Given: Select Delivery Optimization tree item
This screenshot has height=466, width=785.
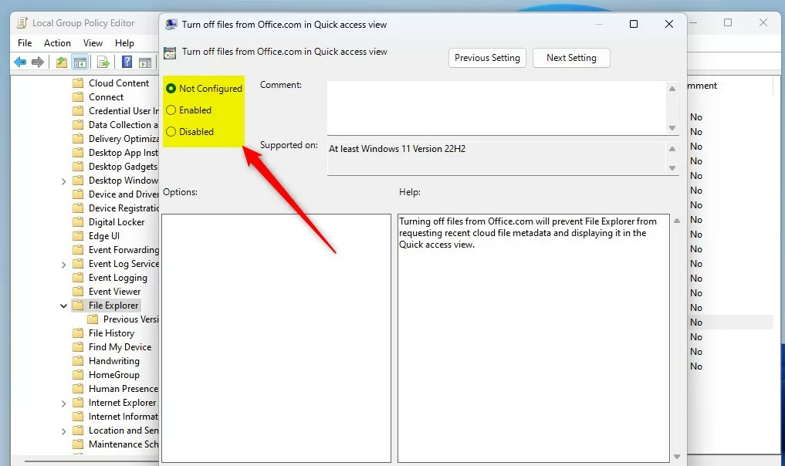Looking at the screenshot, I should coord(124,139).
